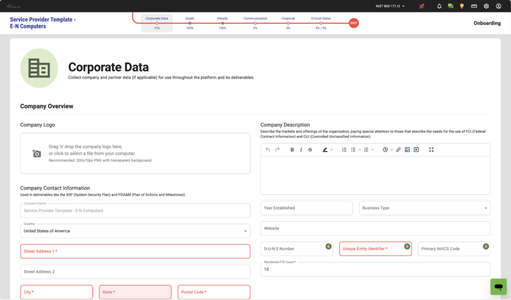Click the Street Address 1 field
This screenshot has width=511, height=300.
click(x=135, y=251)
